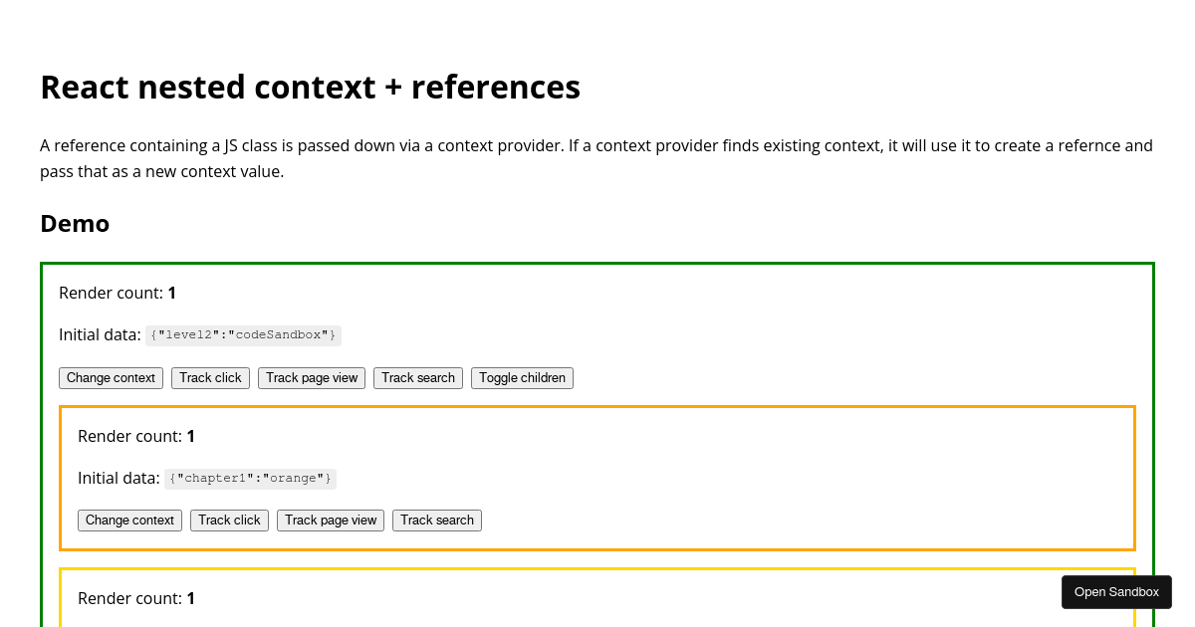Click Track search in orange box

[x=437, y=521]
